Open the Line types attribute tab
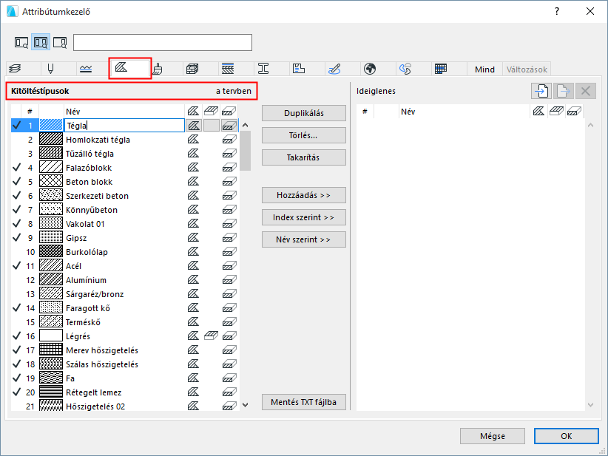The height and width of the screenshot is (456, 608). [86, 69]
